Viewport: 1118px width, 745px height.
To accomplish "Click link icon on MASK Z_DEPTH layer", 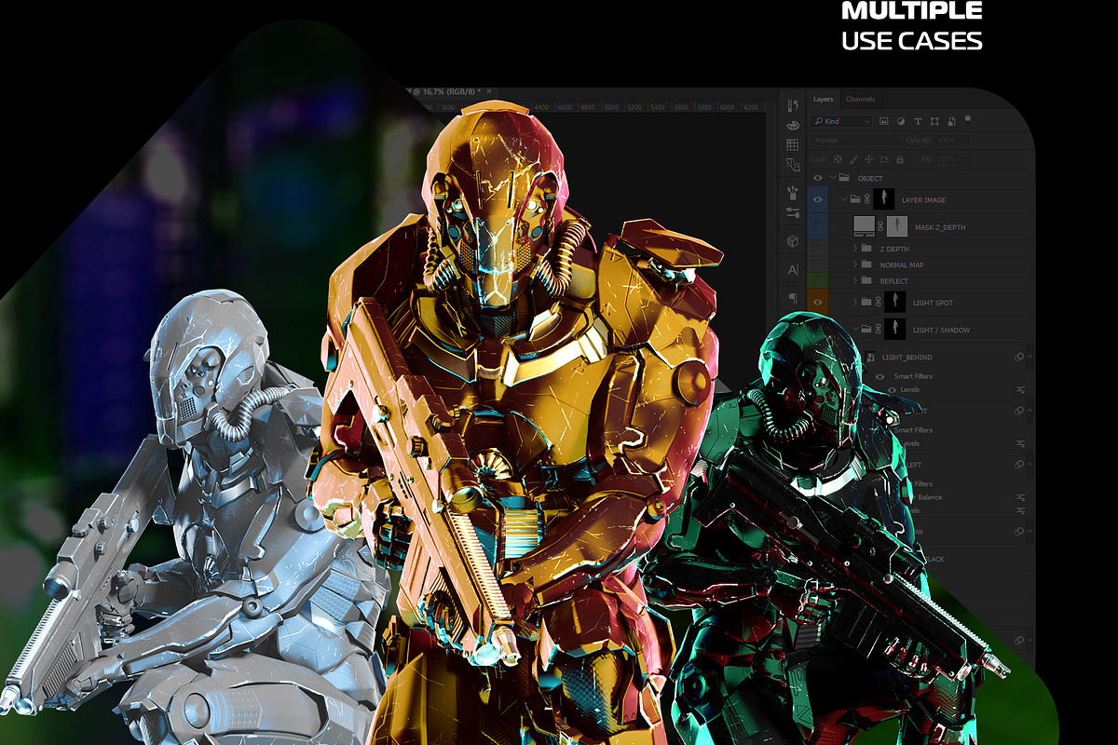I will point(880,226).
